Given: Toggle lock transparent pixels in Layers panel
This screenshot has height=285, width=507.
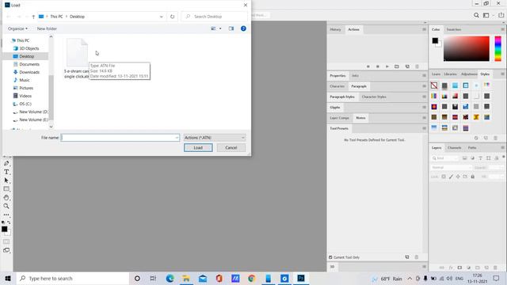Looking at the screenshot, I should tap(444, 177).
